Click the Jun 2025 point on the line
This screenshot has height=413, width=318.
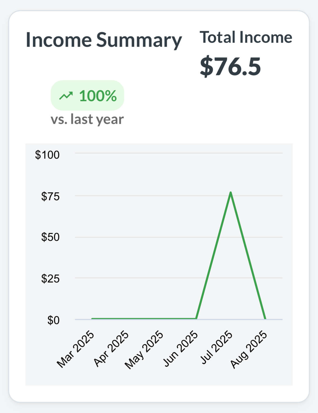point(196,319)
